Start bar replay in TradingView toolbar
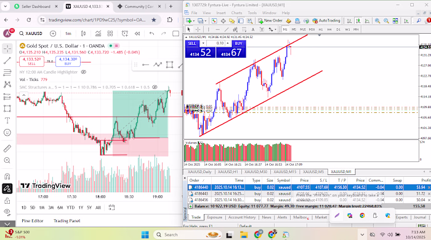This screenshot has height=240, width=431. [137, 33]
